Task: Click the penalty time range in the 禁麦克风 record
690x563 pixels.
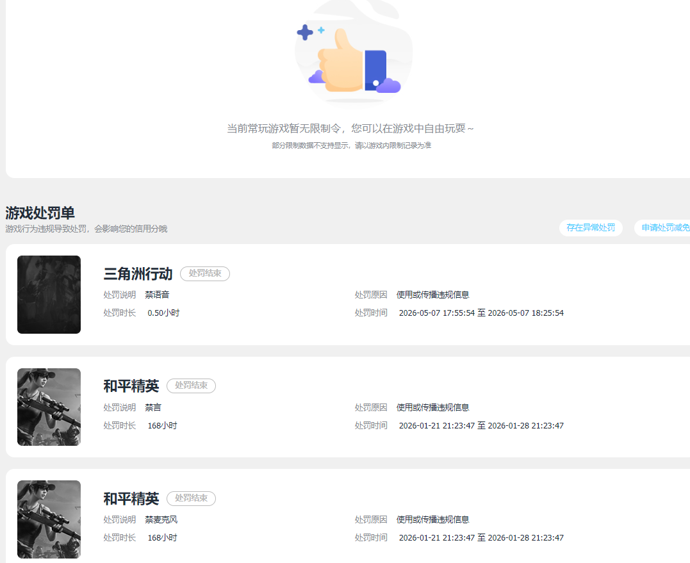Action: pyautogui.click(x=481, y=537)
